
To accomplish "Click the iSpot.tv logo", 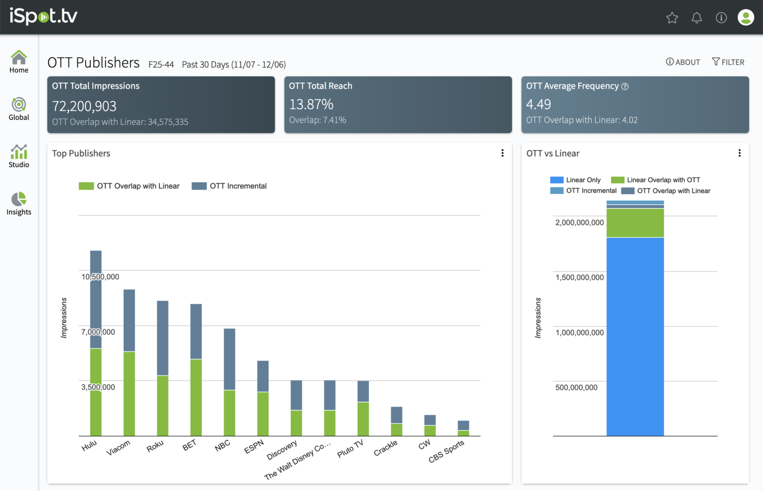I will [x=44, y=16].
